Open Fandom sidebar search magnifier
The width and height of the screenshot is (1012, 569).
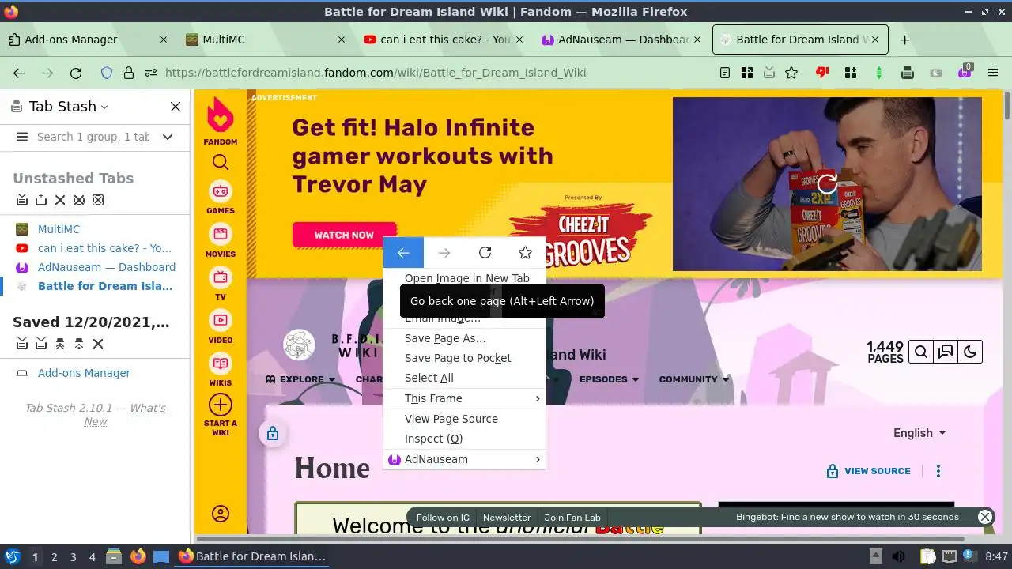tap(221, 162)
